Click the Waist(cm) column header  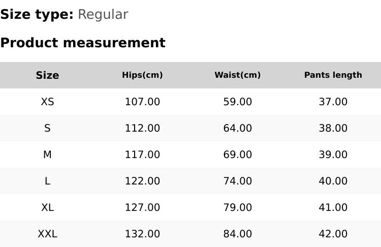pos(237,75)
